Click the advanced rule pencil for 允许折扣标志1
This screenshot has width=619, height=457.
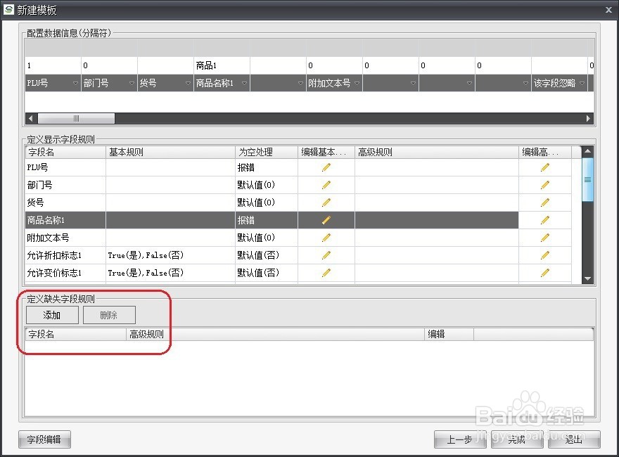click(x=545, y=255)
